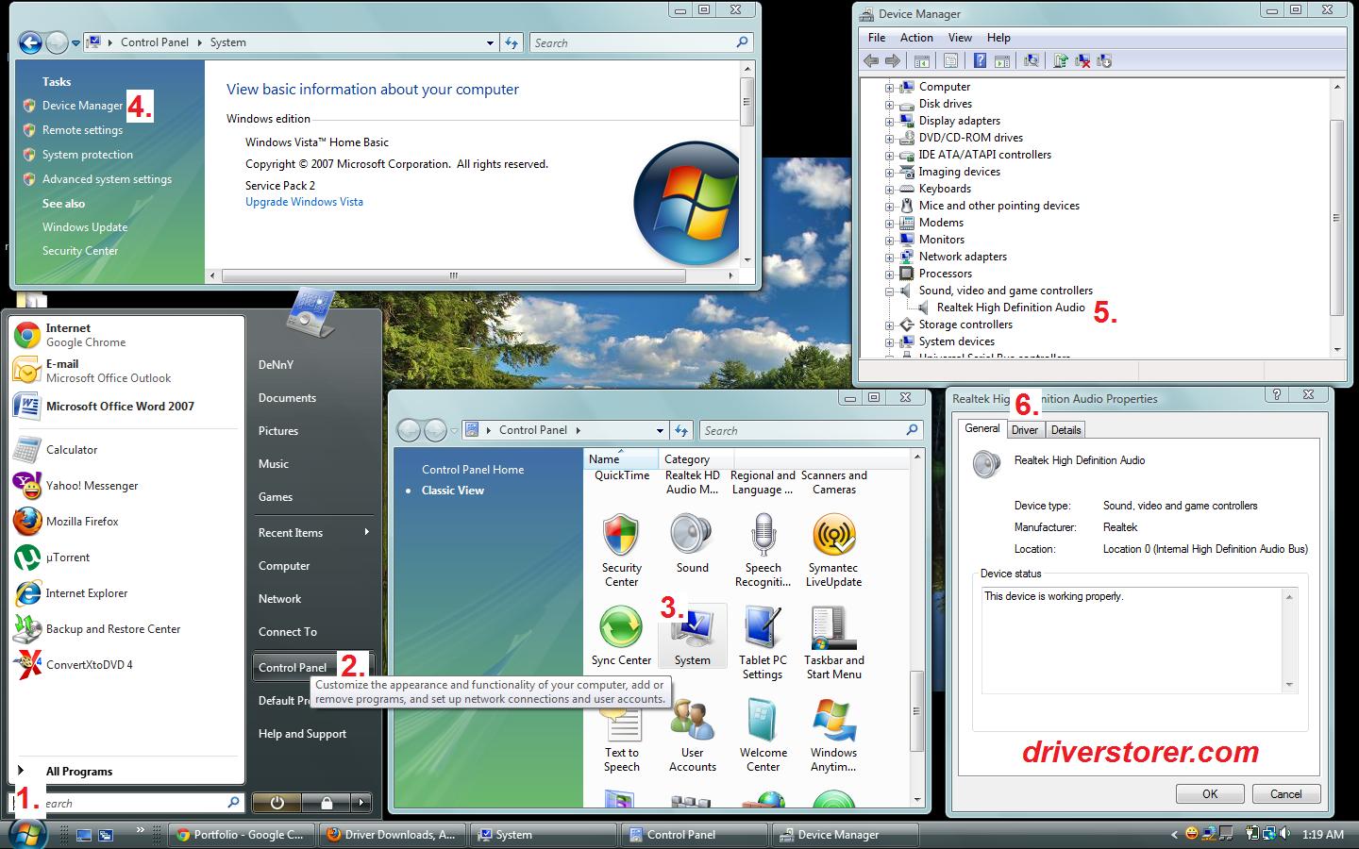This screenshot has height=849, width=1359.
Task: Click Control Panel Home in sidebar
Action: pyautogui.click(x=472, y=470)
